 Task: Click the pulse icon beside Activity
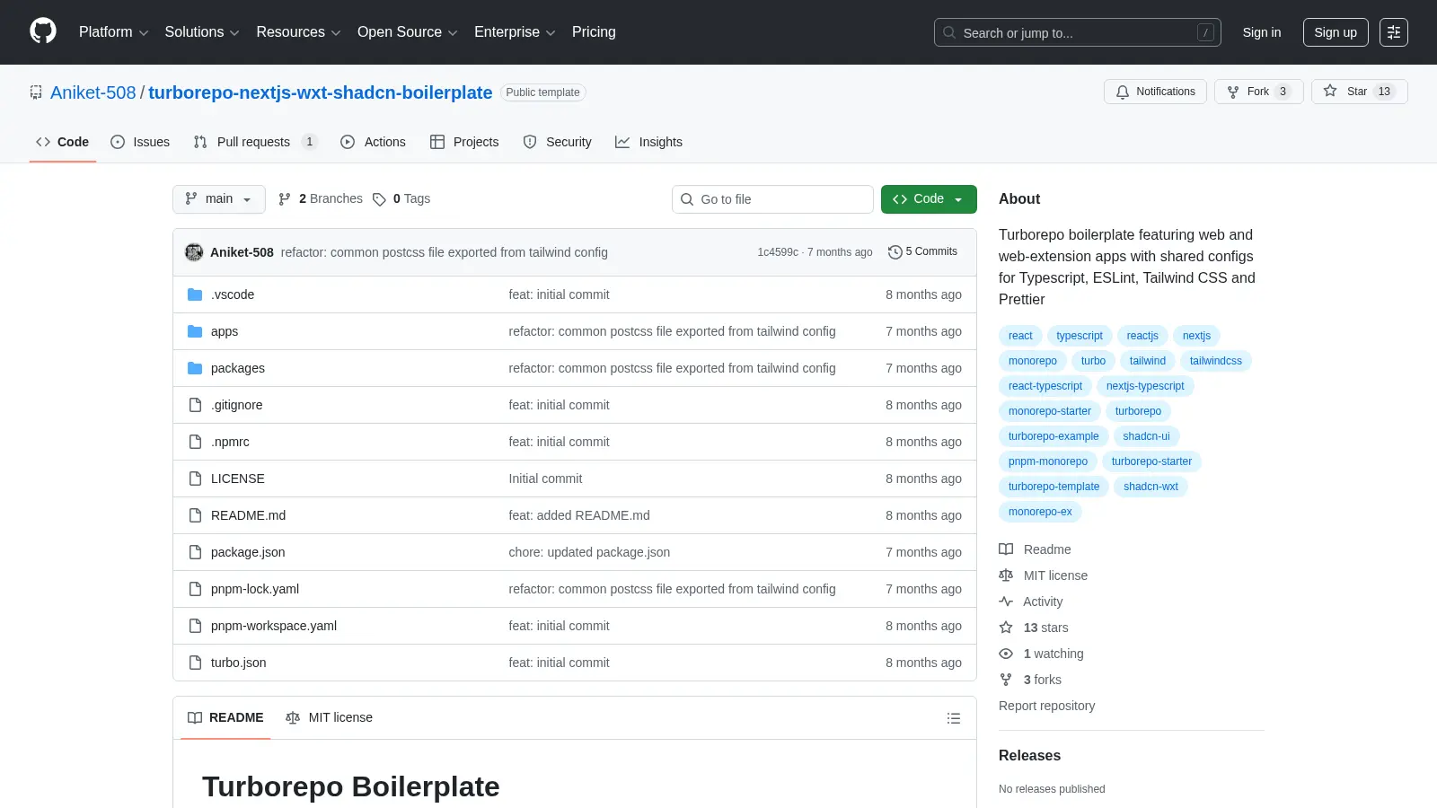pyautogui.click(x=1006, y=602)
